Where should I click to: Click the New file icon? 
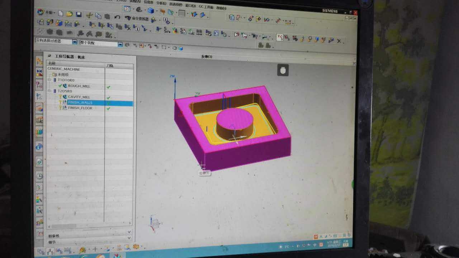[61, 14]
